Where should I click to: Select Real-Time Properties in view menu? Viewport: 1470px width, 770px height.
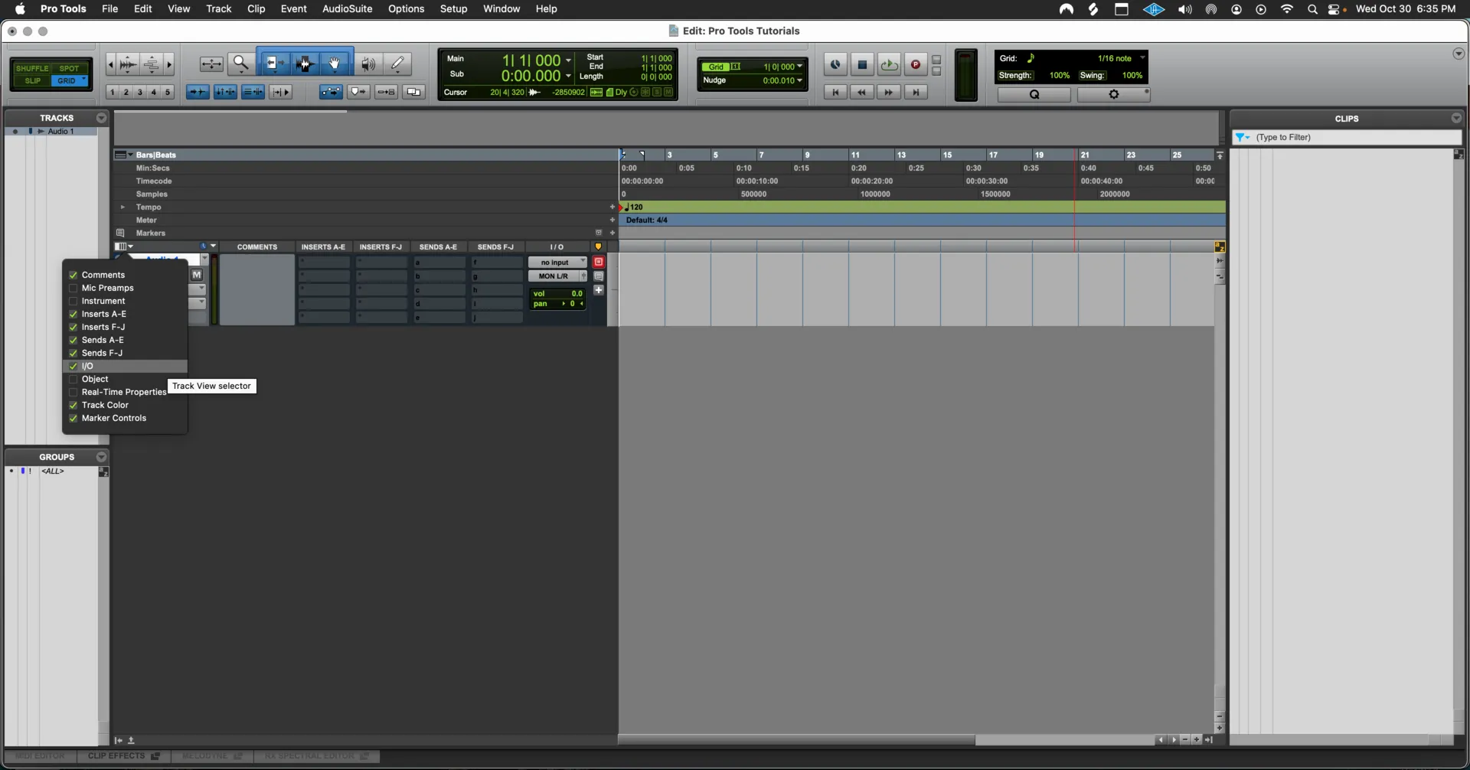click(123, 392)
